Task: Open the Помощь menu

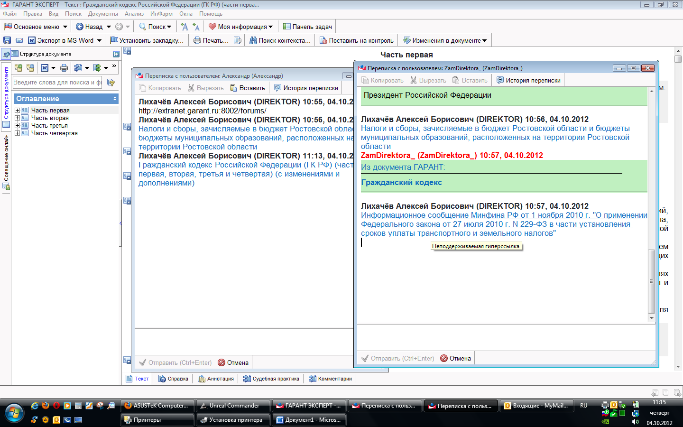Action: coord(211,14)
